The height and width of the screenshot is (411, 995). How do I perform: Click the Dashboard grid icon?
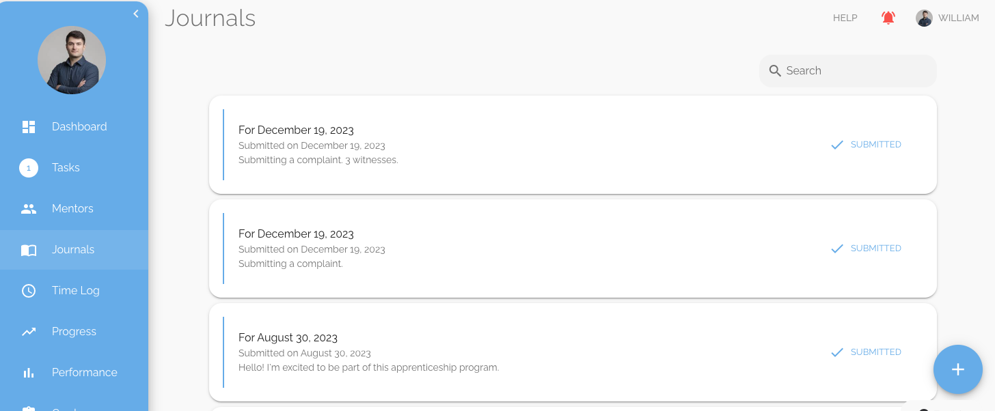tap(29, 127)
